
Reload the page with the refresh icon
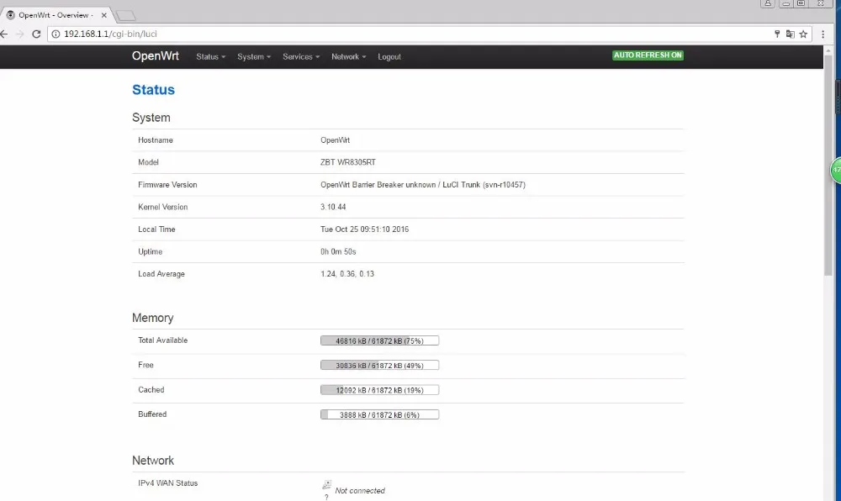(36, 34)
